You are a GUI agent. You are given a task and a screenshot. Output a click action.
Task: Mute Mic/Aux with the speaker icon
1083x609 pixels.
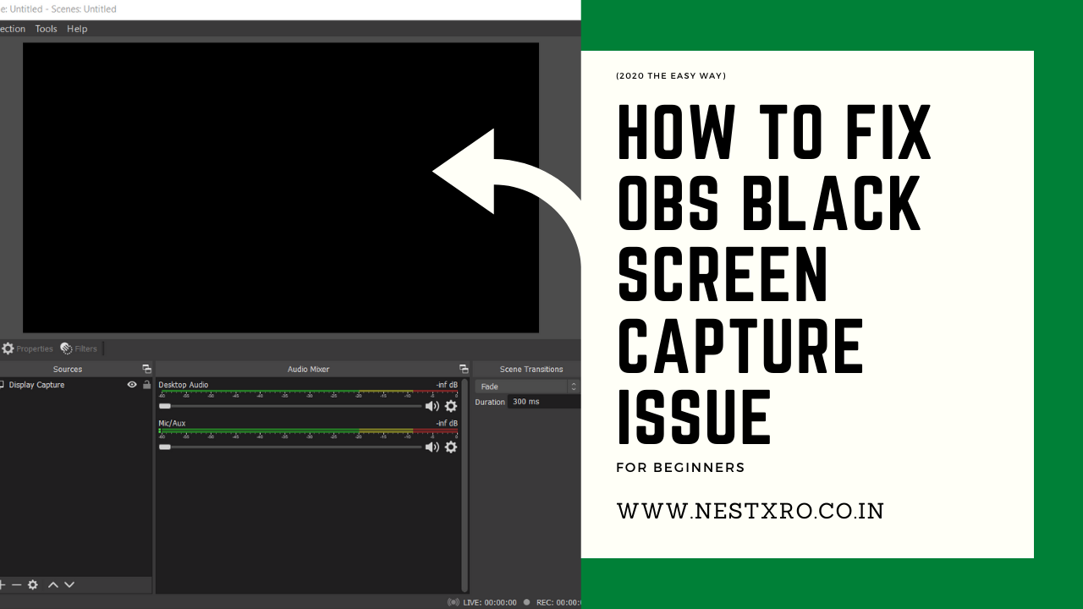click(x=432, y=447)
